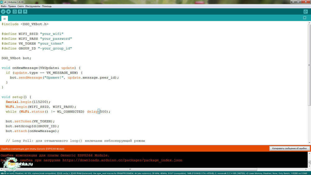Click the board info status line at bottom

click(x=154, y=173)
